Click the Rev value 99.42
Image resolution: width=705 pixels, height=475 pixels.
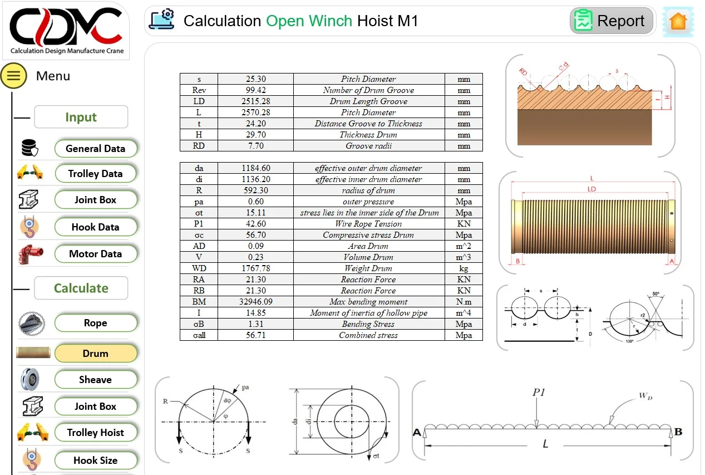click(x=255, y=90)
